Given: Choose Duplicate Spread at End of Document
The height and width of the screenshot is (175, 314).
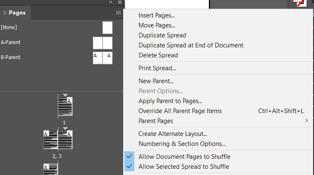Looking at the screenshot, I should click(x=191, y=45).
